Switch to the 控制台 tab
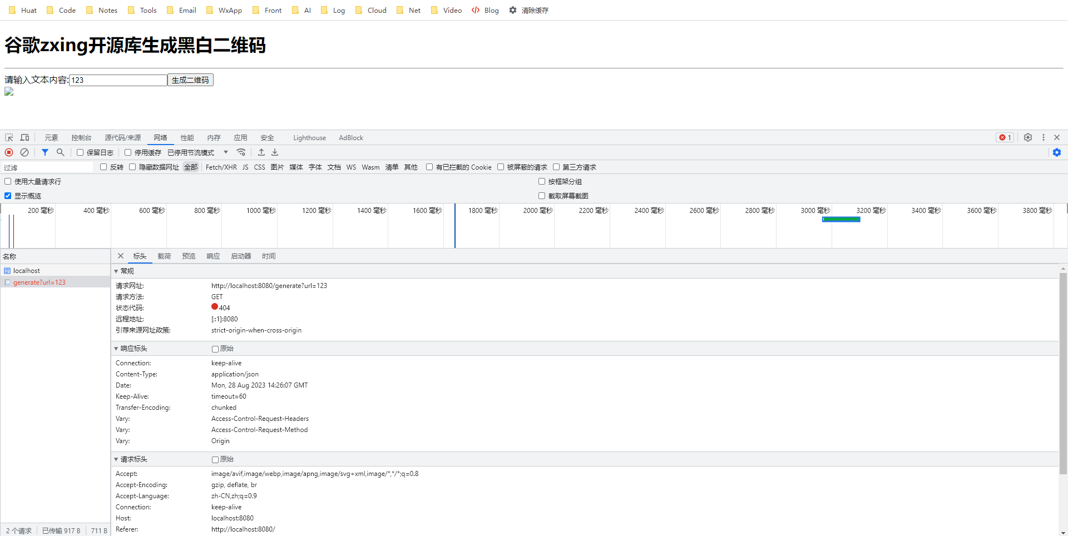The height and width of the screenshot is (536, 1068). click(81, 138)
